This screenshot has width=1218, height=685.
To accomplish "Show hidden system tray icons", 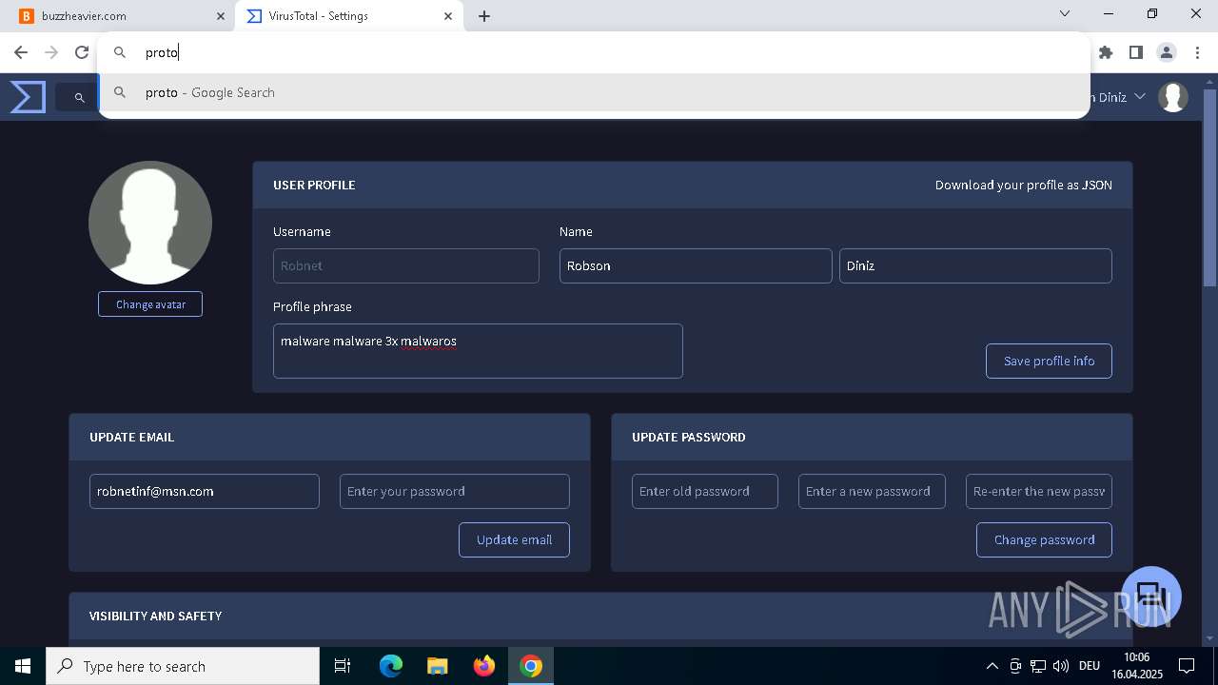I will 992,666.
